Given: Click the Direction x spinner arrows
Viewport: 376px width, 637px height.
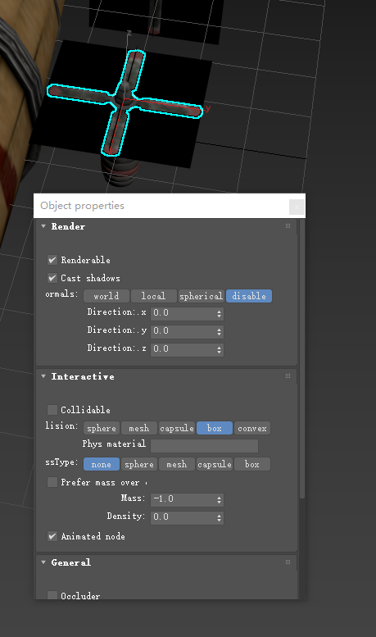Looking at the screenshot, I should (x=220, y=314).
